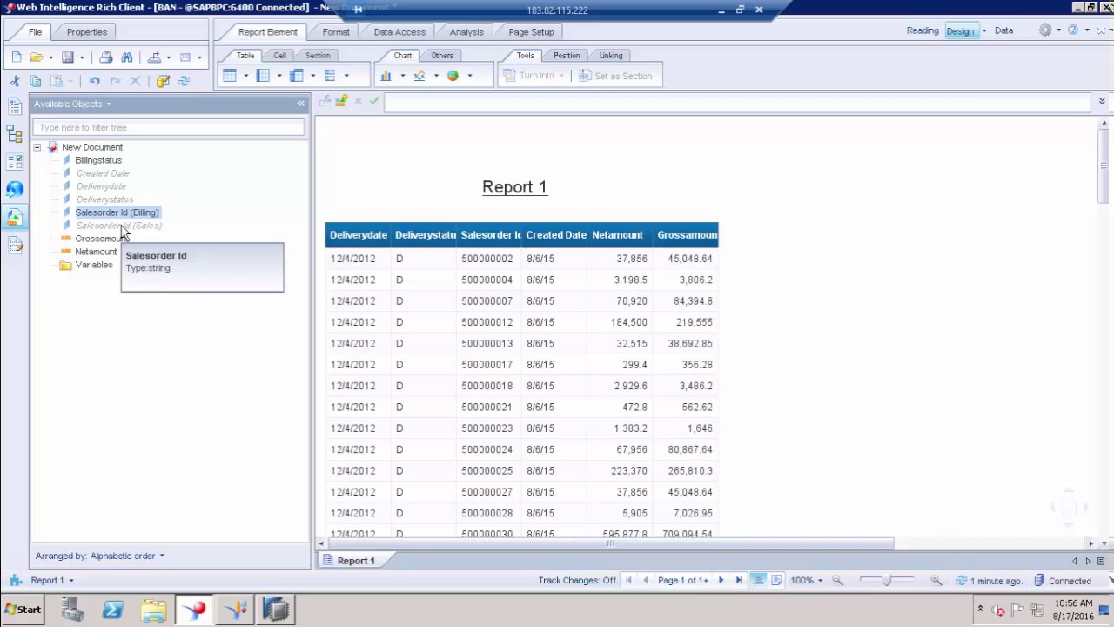
Task: Open the Available Objects panel dropdown
Action: [x=109, y=104]
